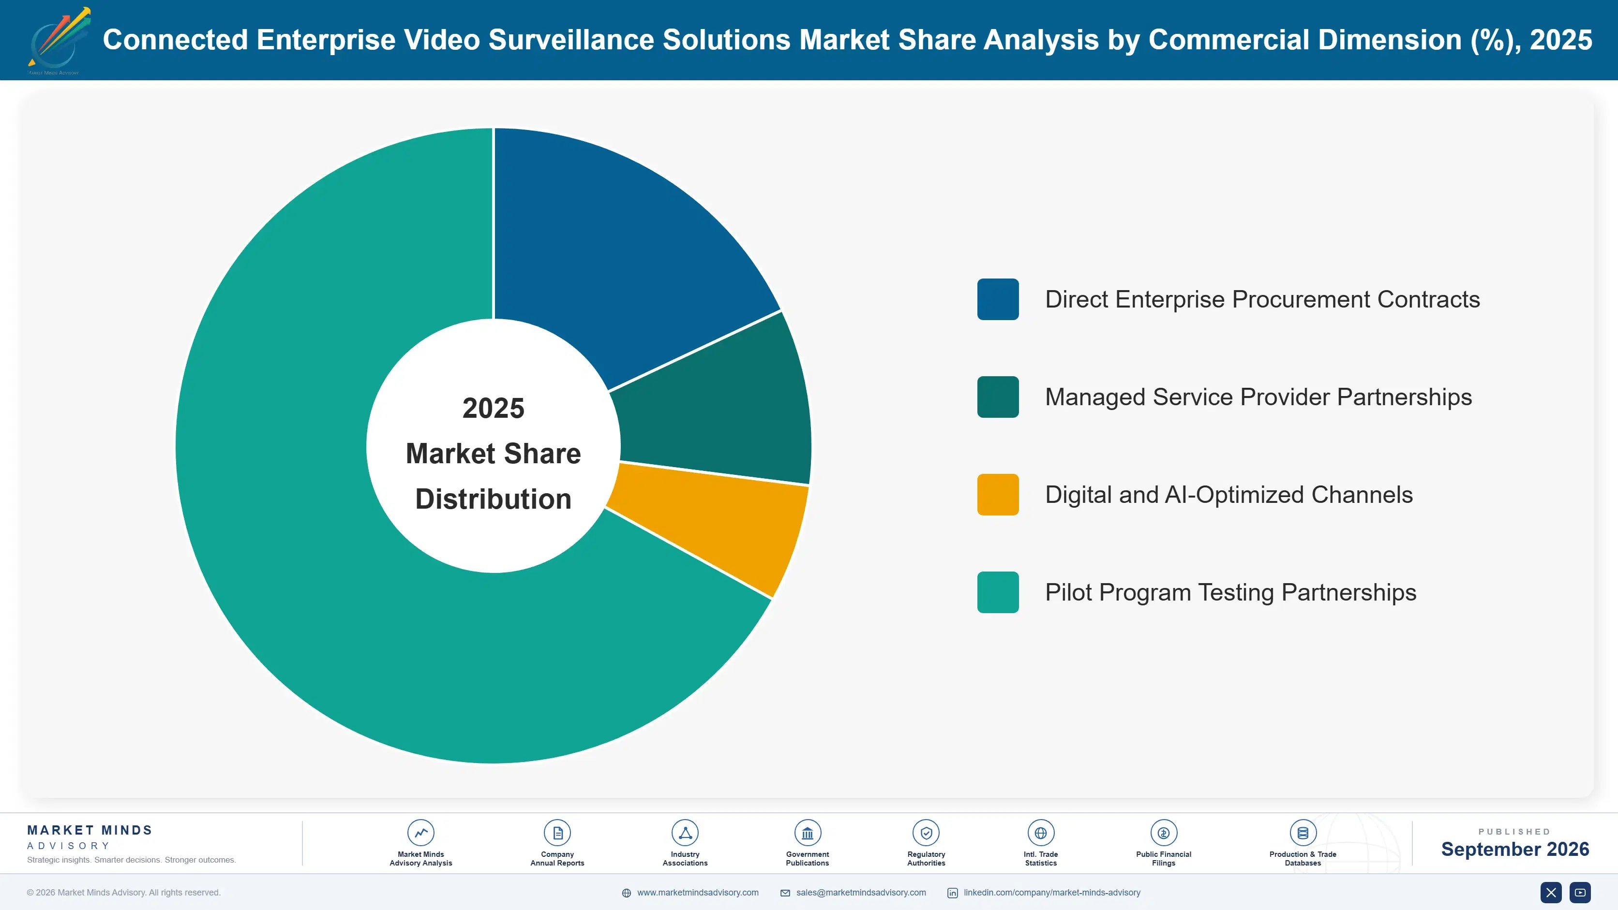Click the '© 2026 Market Minds Advisory' copyright text
Viewport: 1618px width, 910px height.
(x=124, y=893)
